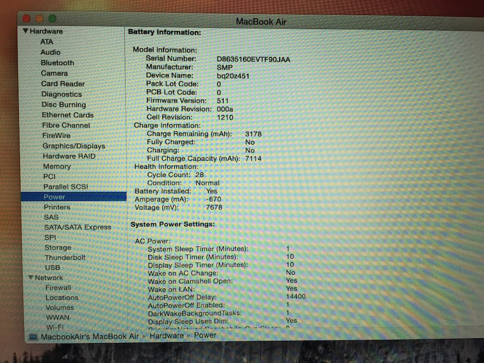Select Printers in the sidebar
484x363 pixels.
(x=57, y=207)
